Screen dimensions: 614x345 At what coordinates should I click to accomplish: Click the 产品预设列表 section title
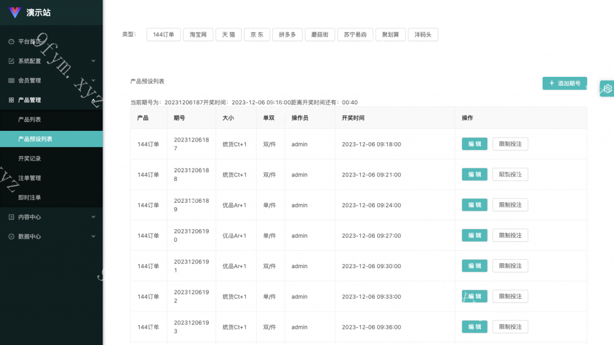point(148,81)
